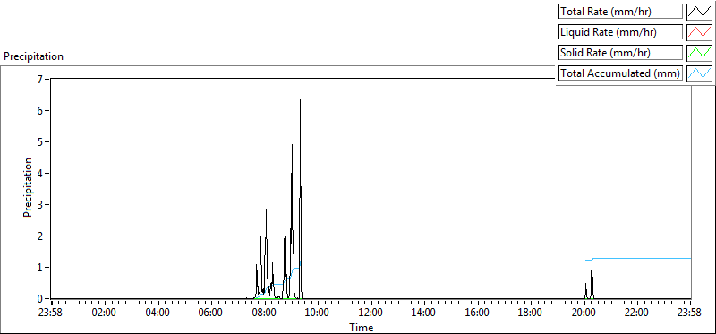The height and width of the screenshot is (334, 716).
Task: Click the vertical Precipitation y-axis title
Action: [x=28, y=187]
